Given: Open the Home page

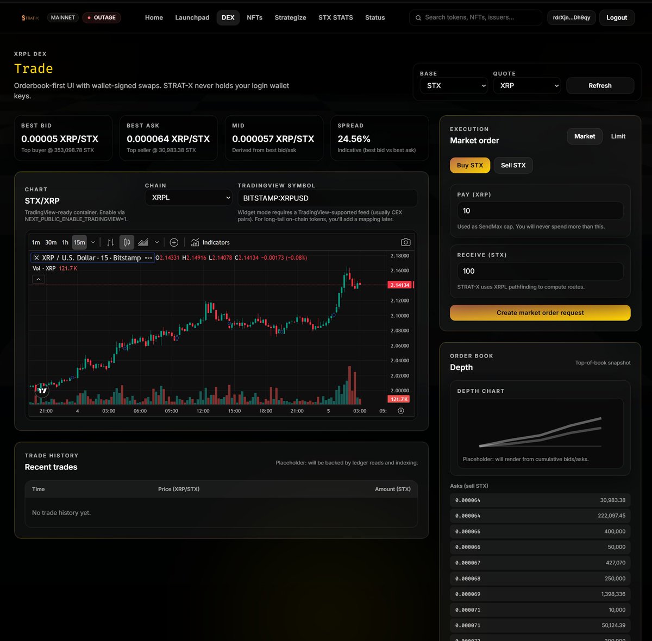Looking at the screenshot, I should pos(154,18).
